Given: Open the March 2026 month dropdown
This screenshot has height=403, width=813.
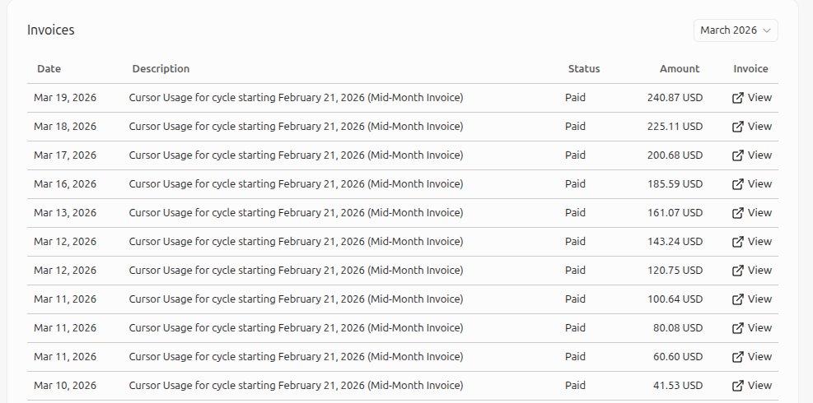Looking at the screenshot, I should pos(736,30).
